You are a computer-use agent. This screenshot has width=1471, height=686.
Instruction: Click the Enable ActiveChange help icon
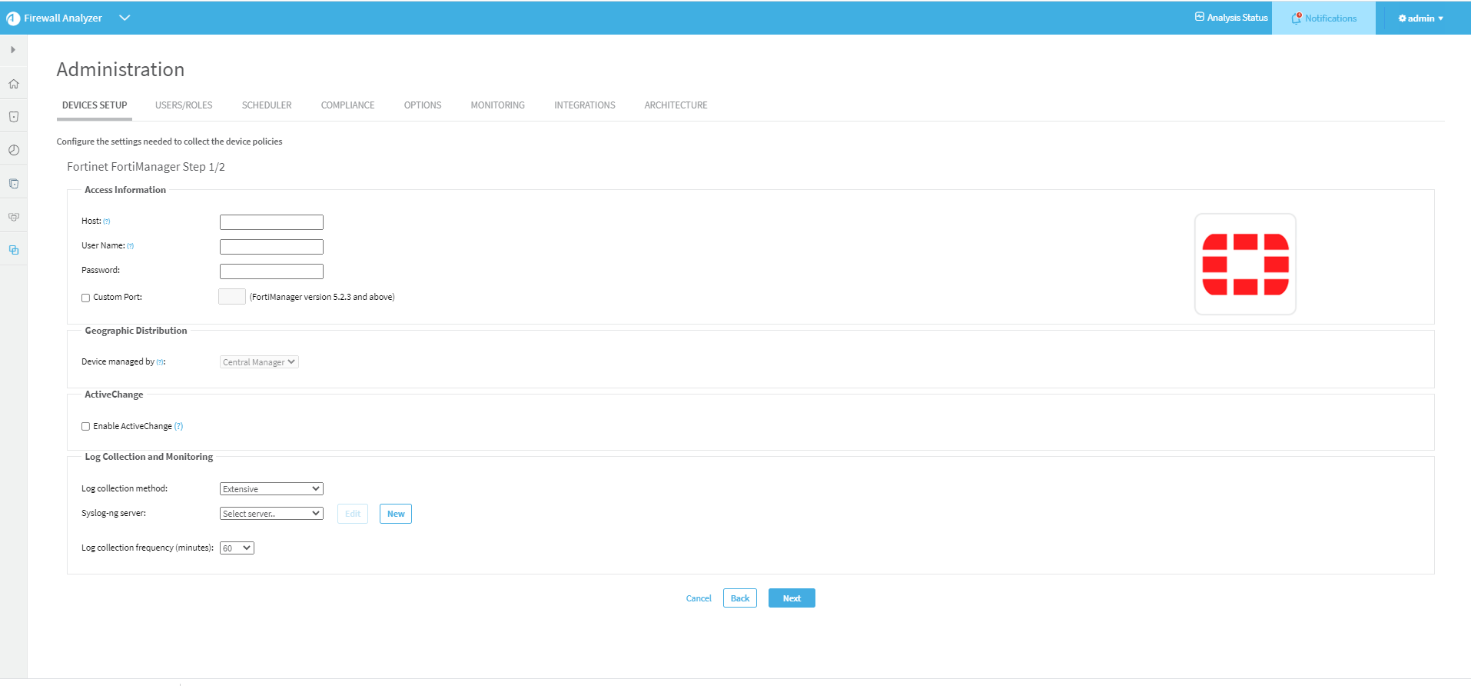pos(178,426)
